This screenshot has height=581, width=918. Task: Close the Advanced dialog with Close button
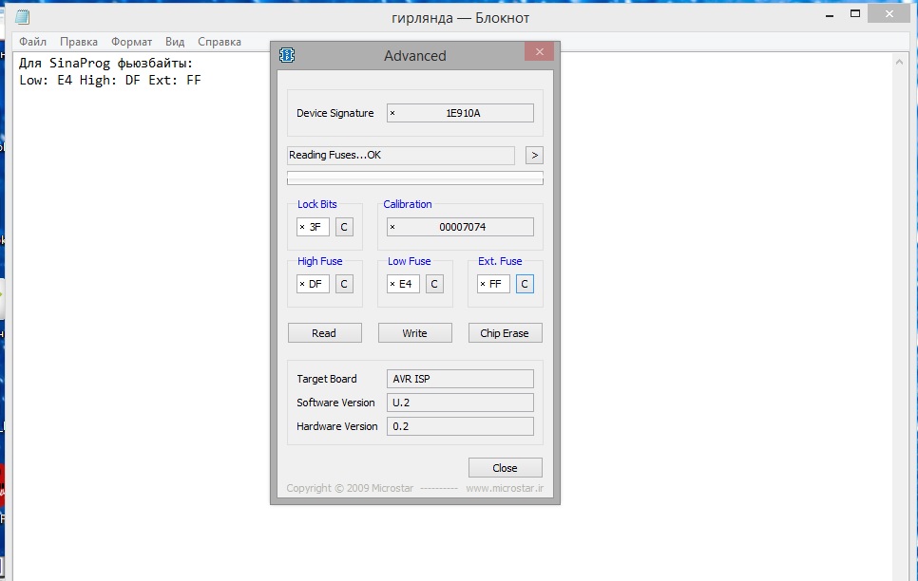505,468
